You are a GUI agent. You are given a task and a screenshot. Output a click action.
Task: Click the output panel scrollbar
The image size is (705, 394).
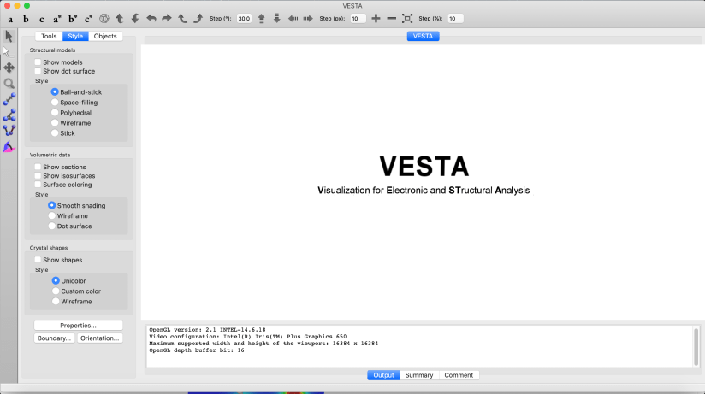pos(696,346)
